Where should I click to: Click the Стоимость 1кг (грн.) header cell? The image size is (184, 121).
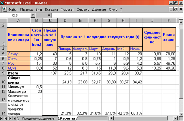(x=36, y=40)
